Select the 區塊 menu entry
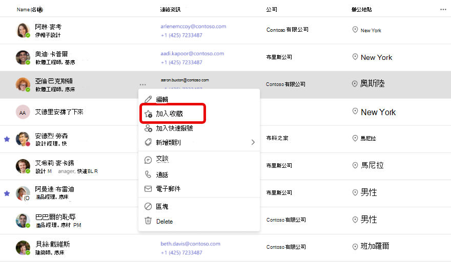Image resolution: width=451 pixels, height=262 pixels. [199, 206]
